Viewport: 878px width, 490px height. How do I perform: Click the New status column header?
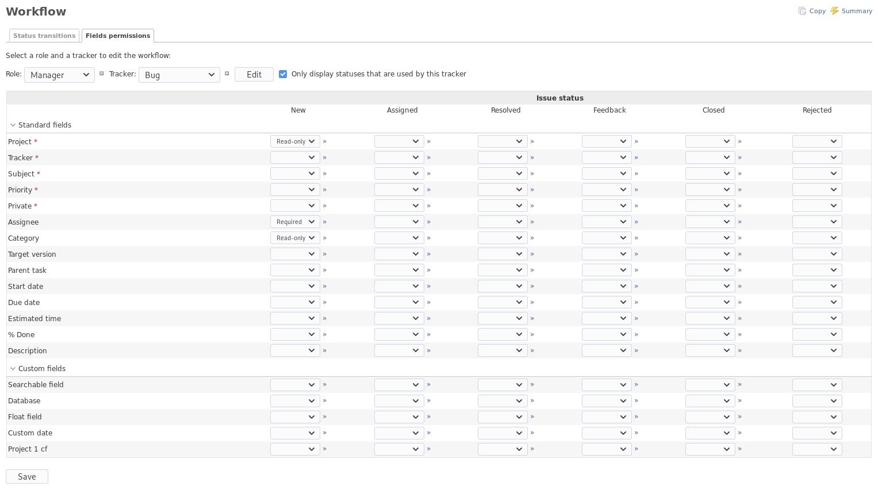pos(298,110)
